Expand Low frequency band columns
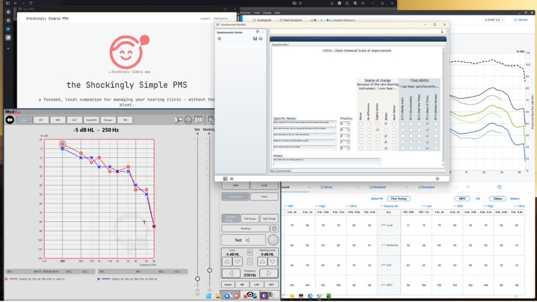 pos(426,206)
